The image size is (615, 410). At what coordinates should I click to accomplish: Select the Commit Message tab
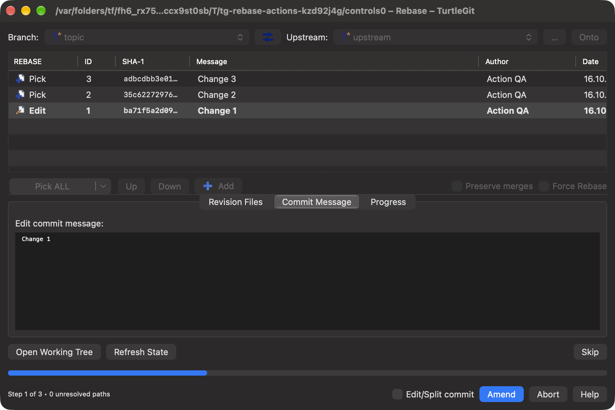point(317,202)
